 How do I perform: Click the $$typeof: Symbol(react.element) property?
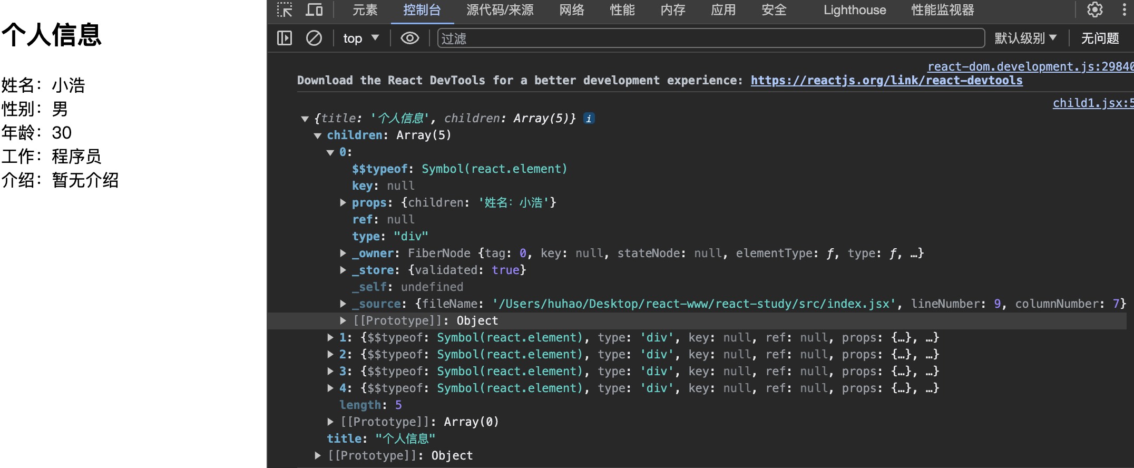(460, 169)
